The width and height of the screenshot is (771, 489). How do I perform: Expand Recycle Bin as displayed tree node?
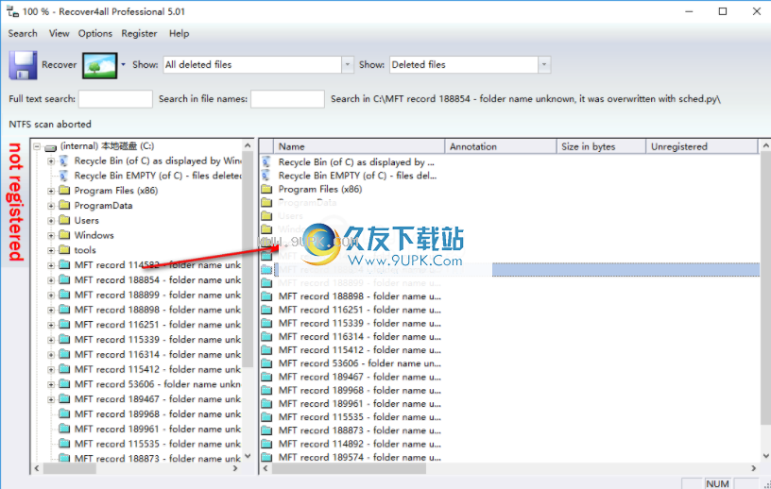click(51, 161)
